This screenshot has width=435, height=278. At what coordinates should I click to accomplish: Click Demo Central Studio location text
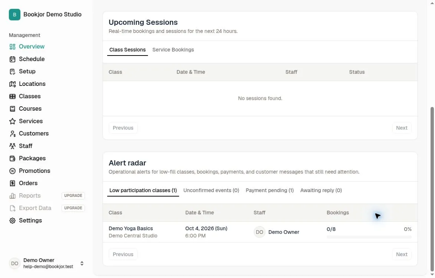133,236
